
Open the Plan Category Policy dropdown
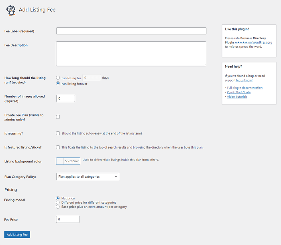(88, 177)
